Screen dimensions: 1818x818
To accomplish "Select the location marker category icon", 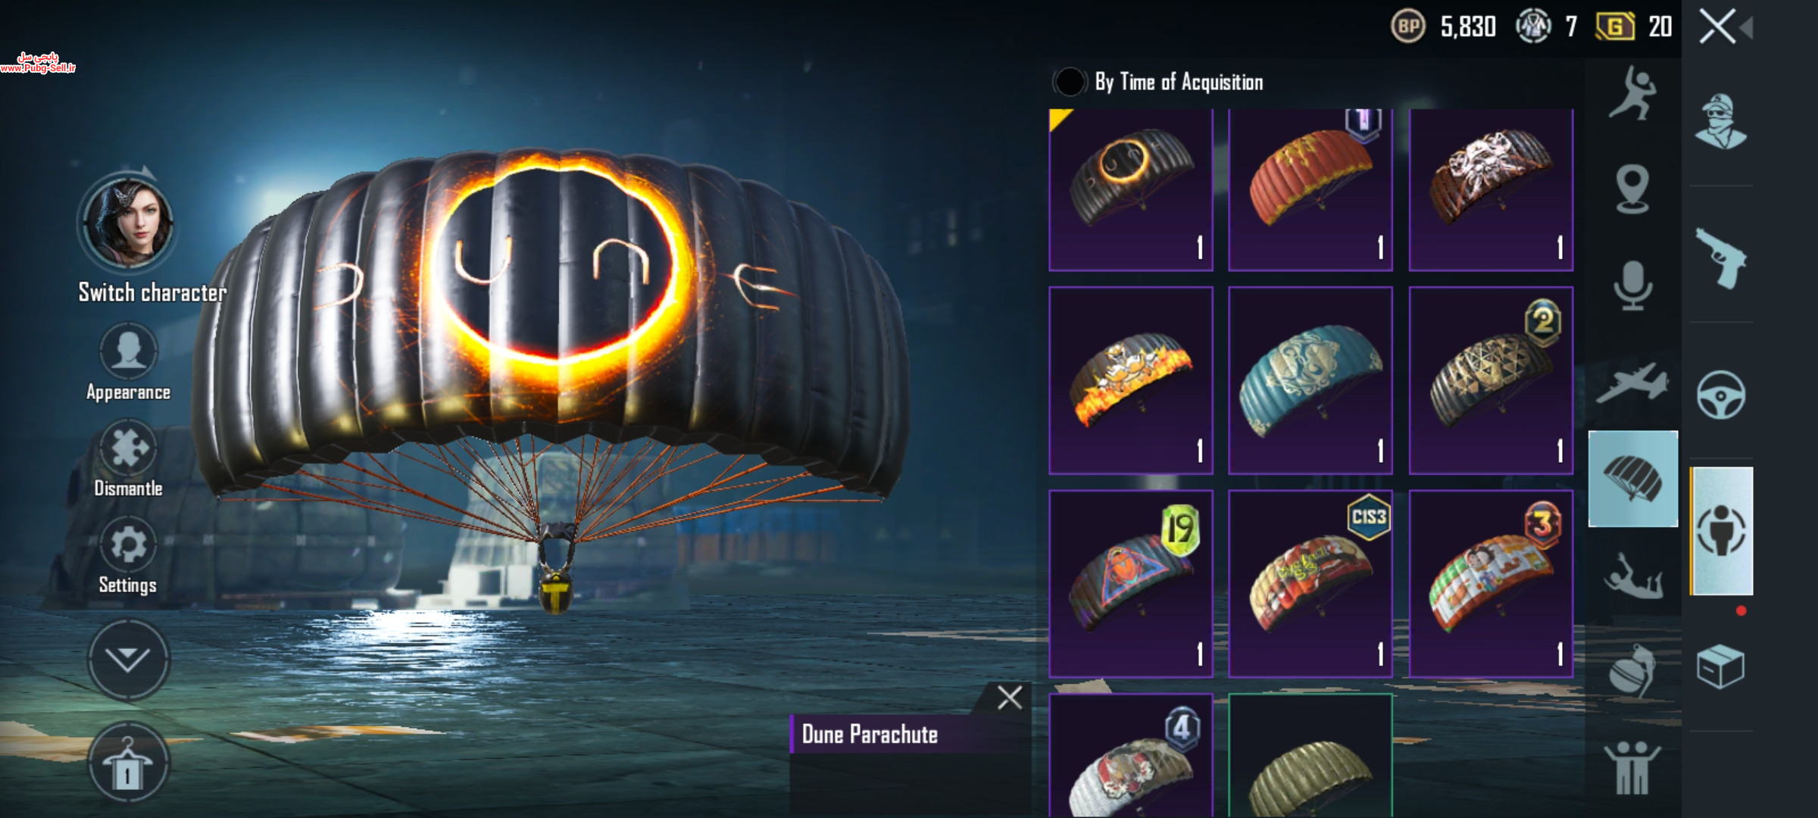I will click(x=1632, y=189).
